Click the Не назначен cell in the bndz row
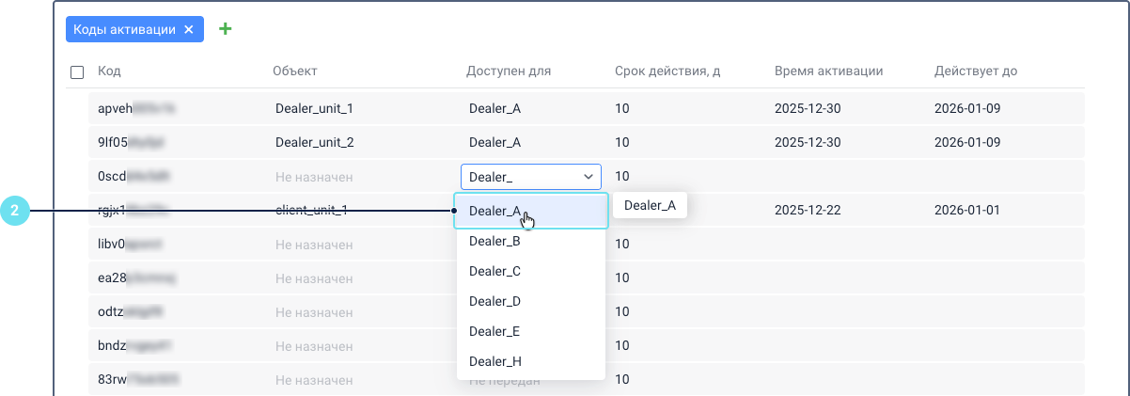This screenshot has width=1130, height=396. click(x=314, y=345)
